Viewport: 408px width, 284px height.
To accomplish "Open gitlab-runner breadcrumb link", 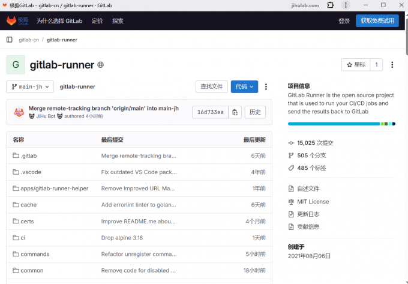I will pos(62,40).
